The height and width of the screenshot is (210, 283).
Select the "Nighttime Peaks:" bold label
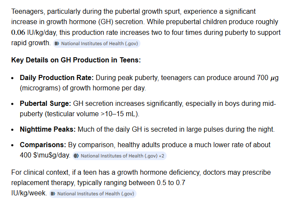pos(48,130)
